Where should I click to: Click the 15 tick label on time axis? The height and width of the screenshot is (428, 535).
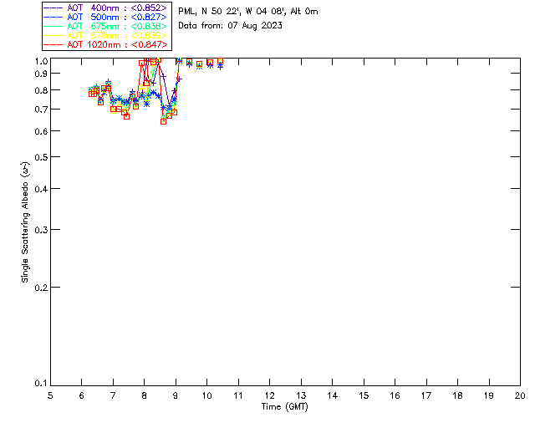tap(364, 395)
